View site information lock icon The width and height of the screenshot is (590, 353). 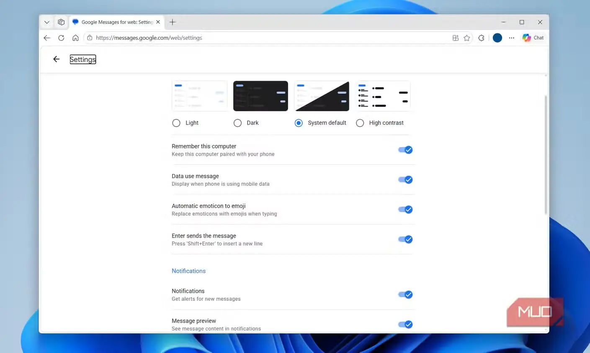(90, 38)
